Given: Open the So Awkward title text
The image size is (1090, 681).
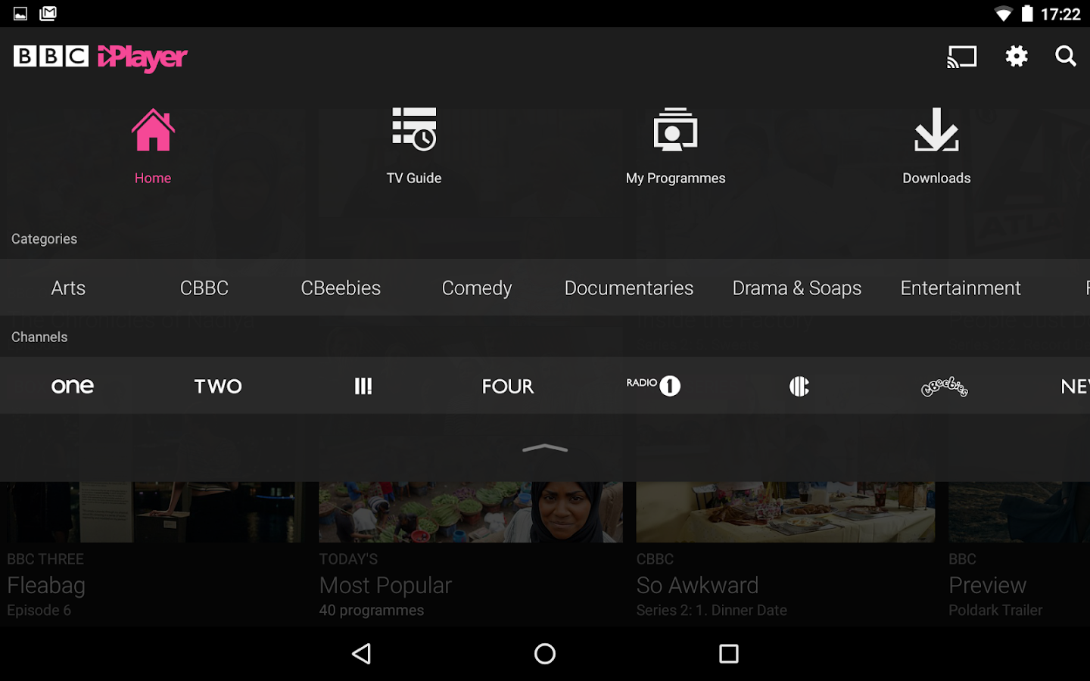Looking at the screenshot, I should tap(697, 585).
